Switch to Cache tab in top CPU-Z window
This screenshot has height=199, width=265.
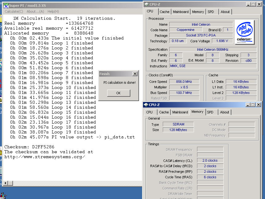(164, 12)
